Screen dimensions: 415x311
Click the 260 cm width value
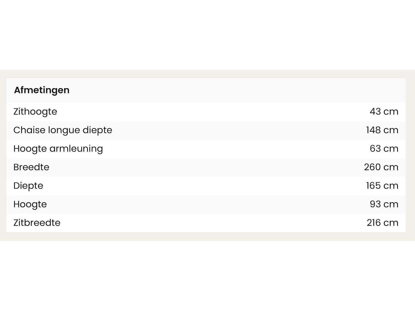381,167
